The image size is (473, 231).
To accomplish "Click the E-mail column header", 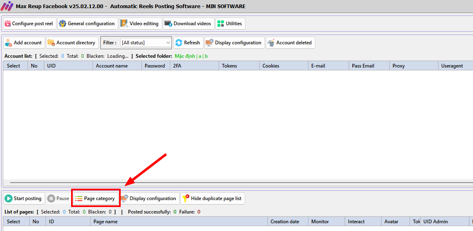I will pyautogui.click(x=328, y=66).
